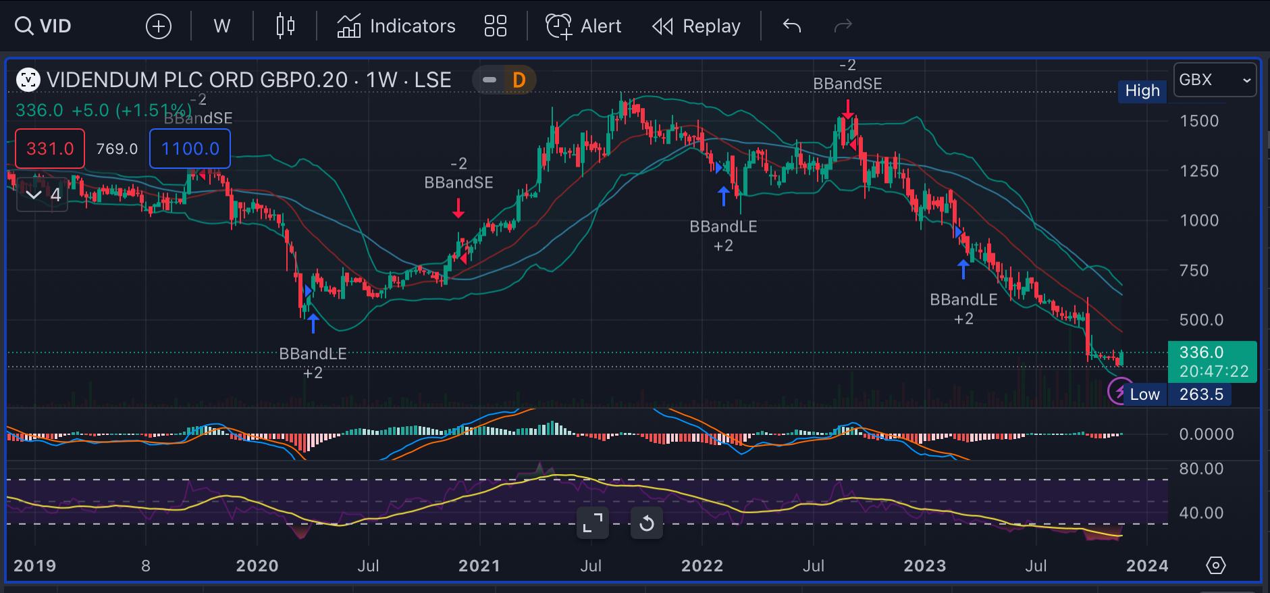Open indicator templates grid icon
The image size is (1270, 593).
click(496, 26)
